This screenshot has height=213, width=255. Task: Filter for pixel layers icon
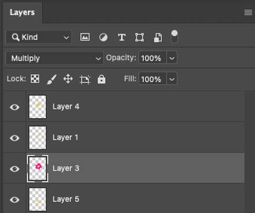(x=85, y=37)
